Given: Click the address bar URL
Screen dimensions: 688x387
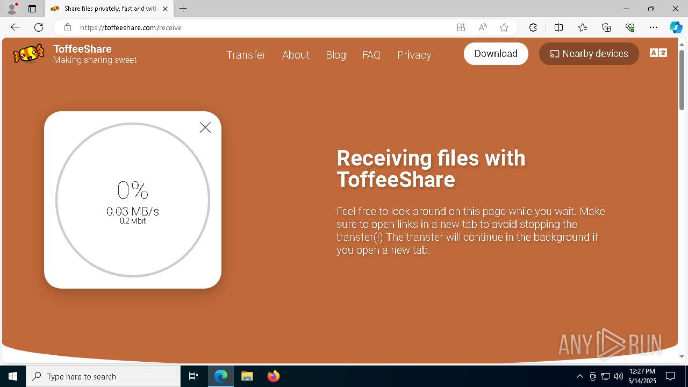Looking at the screenshot, I should 131,27.
